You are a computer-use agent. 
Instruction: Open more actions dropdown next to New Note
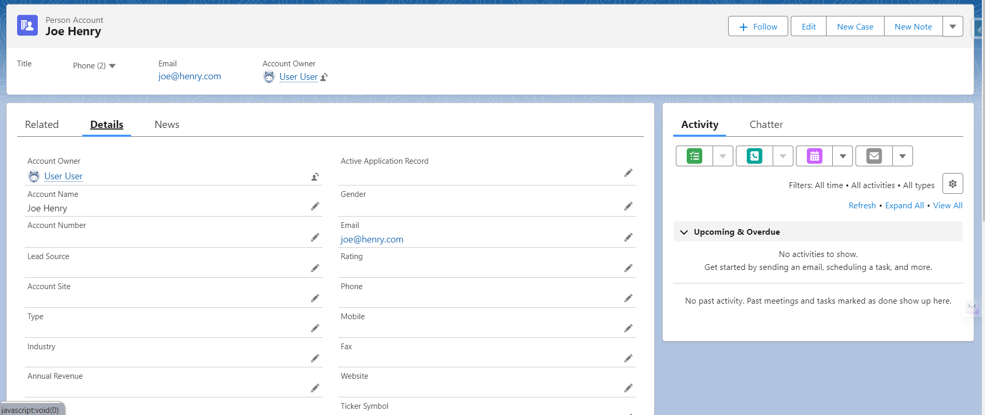coord(952,26)
